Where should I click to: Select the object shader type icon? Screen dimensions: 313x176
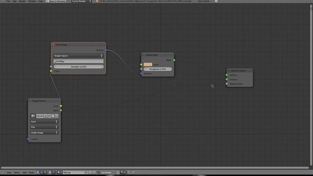click(x=50, y=173)
